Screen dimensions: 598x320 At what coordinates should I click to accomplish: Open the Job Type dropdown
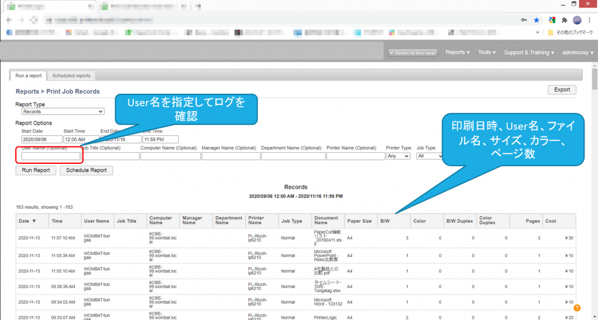click(x=429, y=156)
